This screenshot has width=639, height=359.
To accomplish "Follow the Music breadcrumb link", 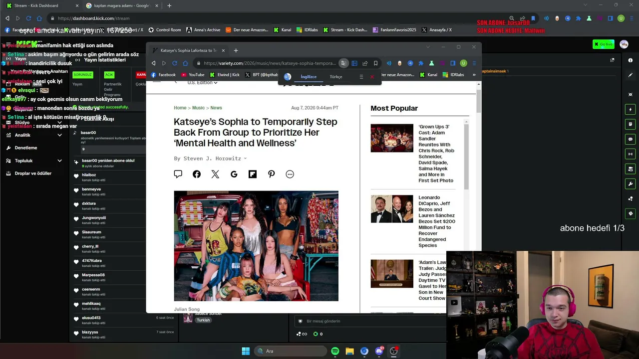I will tap(198, 108).
